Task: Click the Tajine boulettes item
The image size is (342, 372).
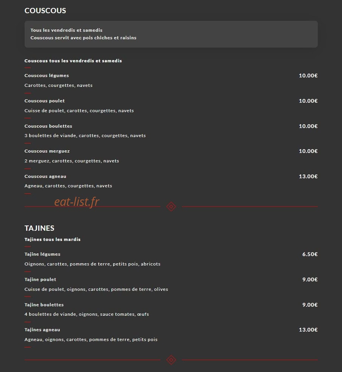Action: coord(44,305)
